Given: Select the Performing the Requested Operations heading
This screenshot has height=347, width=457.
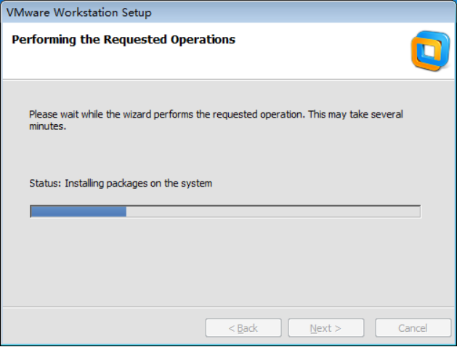Looking at the screenshot, I should coord(124,40).
